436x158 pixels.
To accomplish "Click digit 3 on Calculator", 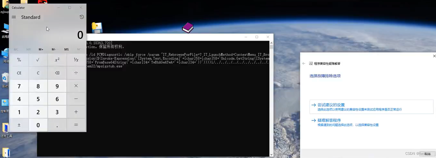I will pos(57,112).
